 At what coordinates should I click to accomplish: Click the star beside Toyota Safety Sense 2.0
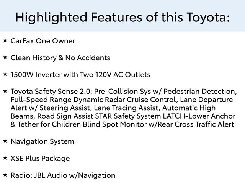[x=5, y=91]
